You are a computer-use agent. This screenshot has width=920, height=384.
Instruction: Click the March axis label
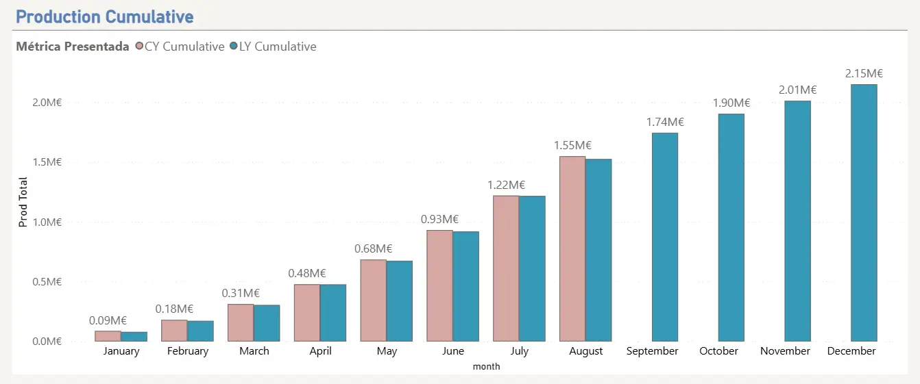[x=254, y=351]
